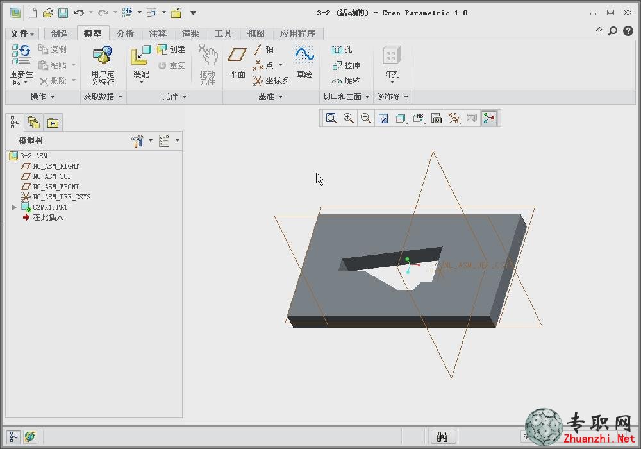Toggle the spin center display
Image resolution: width=641 pixels, height=449 pixels.
[489, 119]
